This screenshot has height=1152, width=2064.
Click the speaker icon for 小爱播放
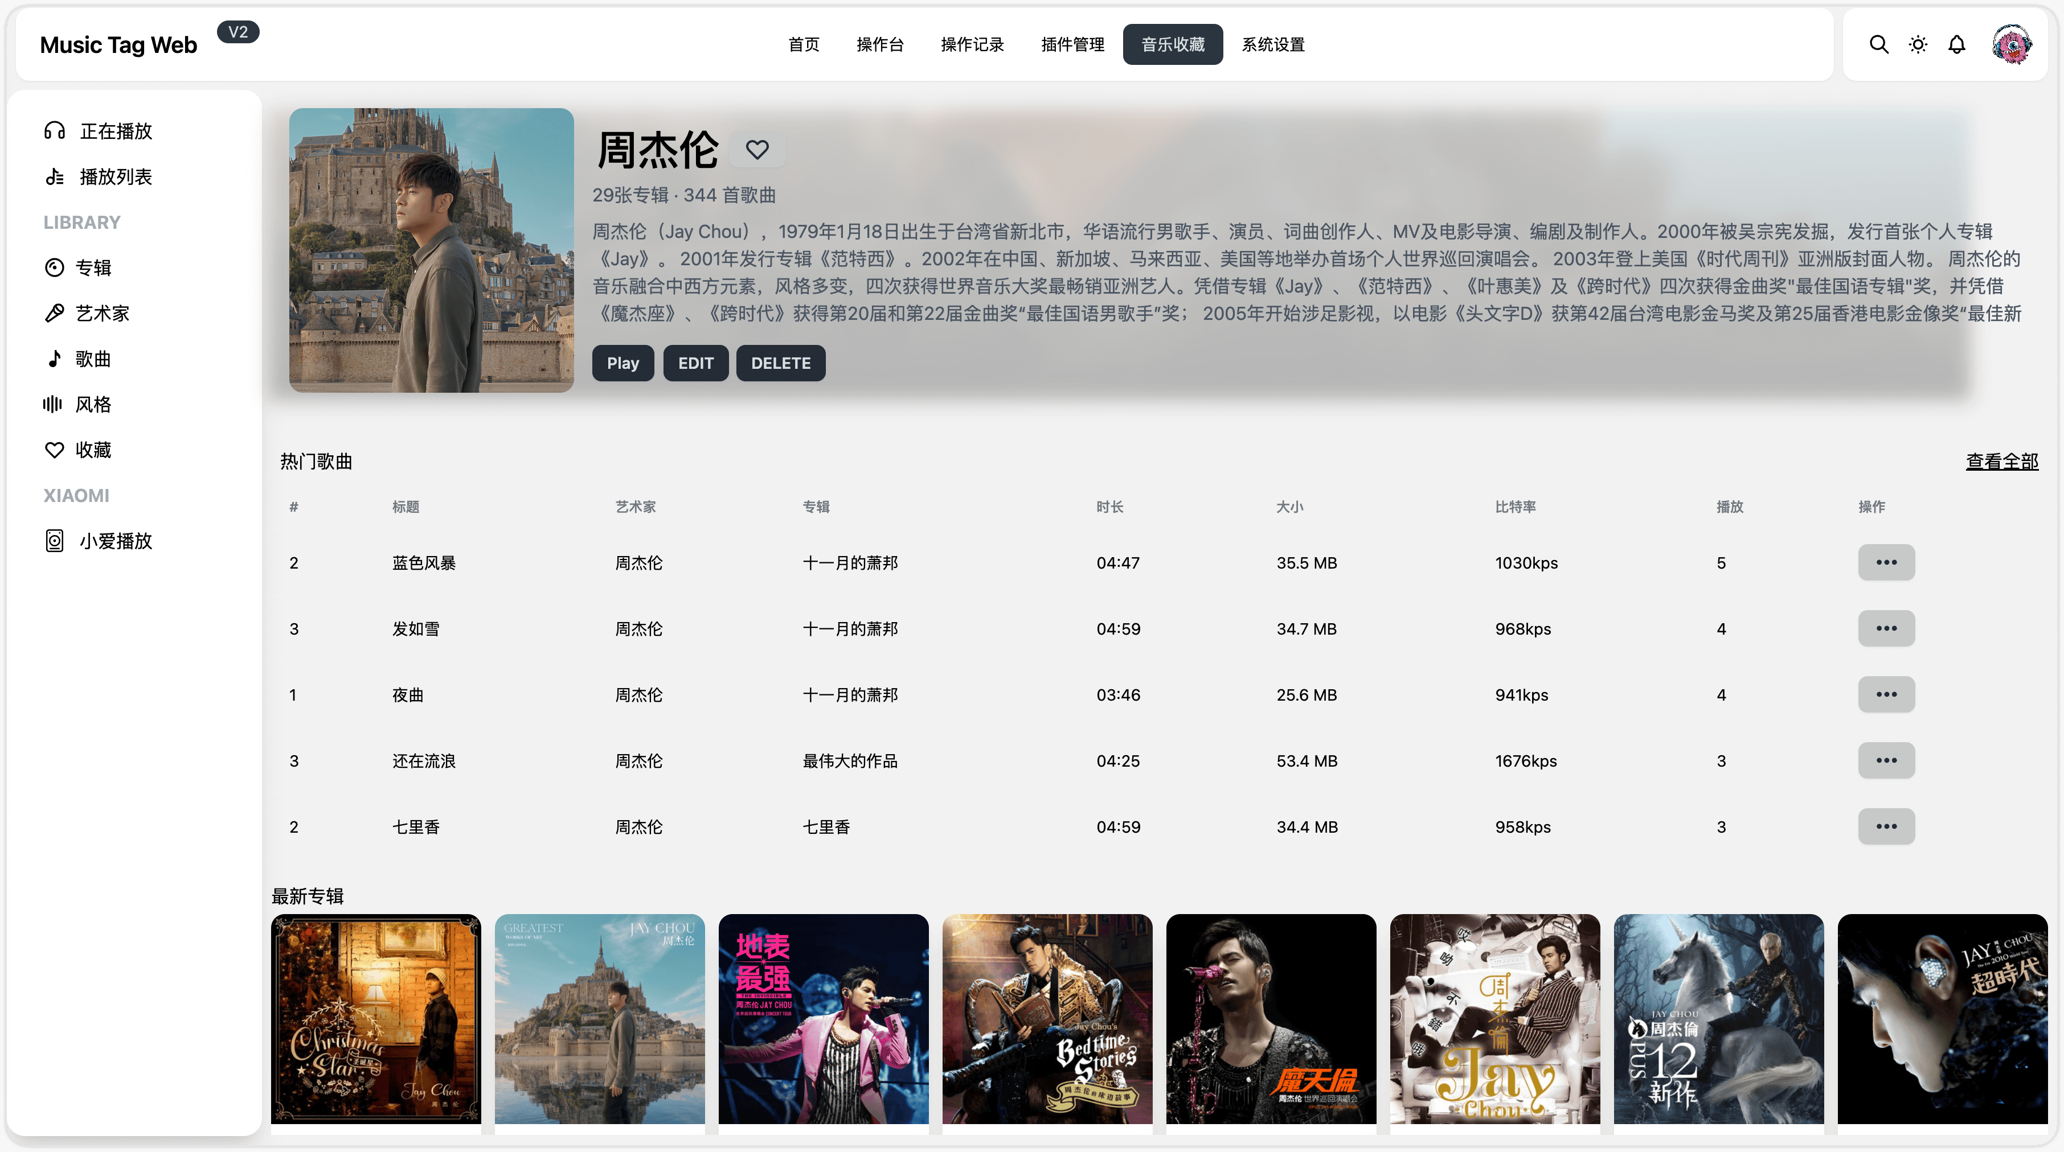pyautogui.click(x=55, y=541)
